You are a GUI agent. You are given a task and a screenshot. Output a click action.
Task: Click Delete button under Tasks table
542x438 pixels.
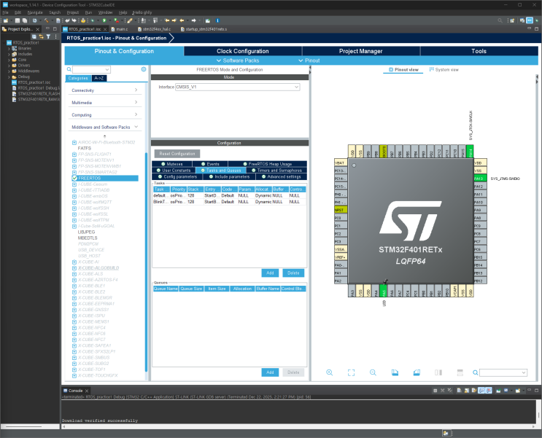[x=293, y=273]
